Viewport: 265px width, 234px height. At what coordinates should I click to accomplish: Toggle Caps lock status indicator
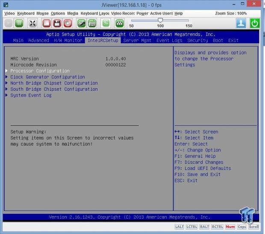click(x=241, y=227)
